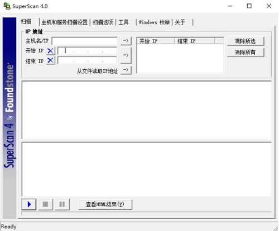The height and width of the screenshot is (231, 279).
Task: Click the 清除所选 button
Action: 246,41
